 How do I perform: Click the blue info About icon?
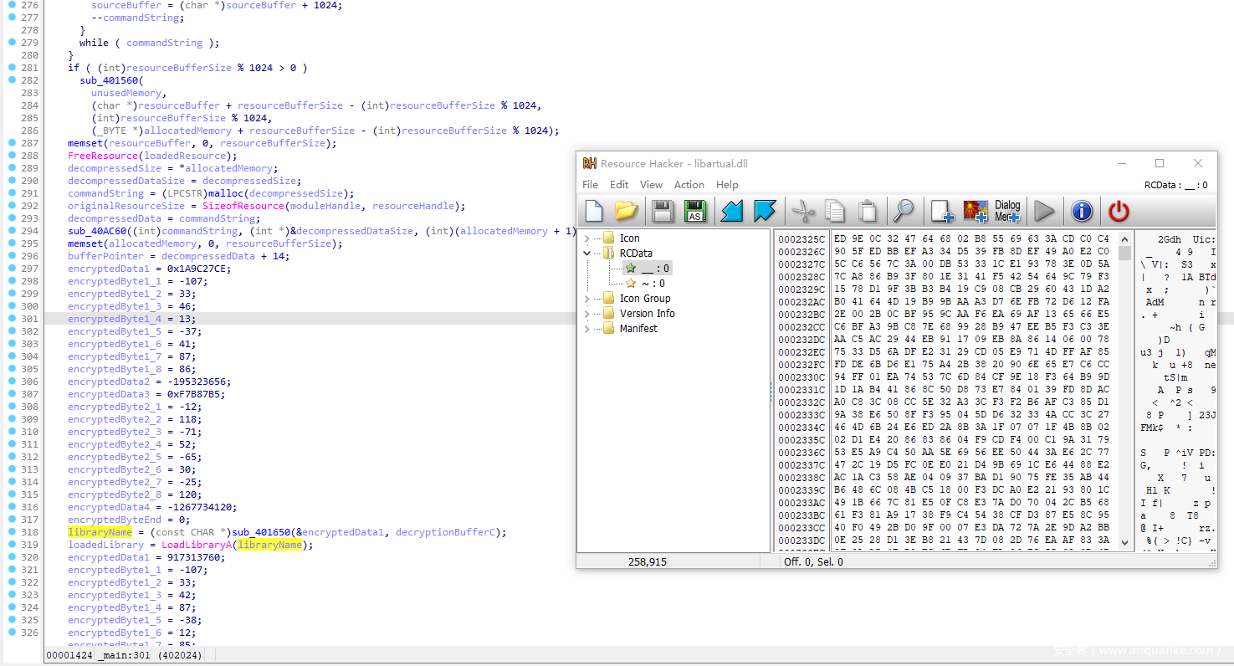[x=1082, y=211]
